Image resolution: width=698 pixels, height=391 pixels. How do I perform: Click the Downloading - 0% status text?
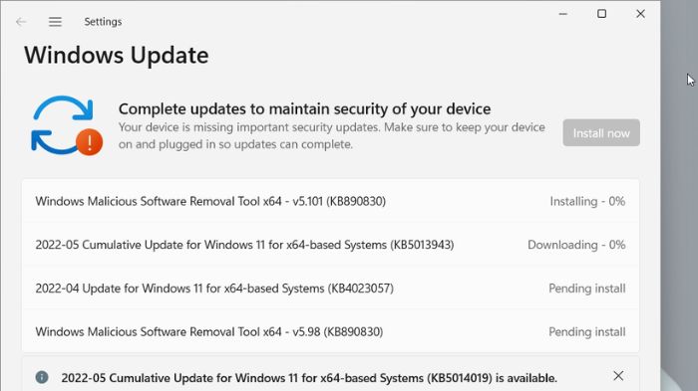click(576, 245)
